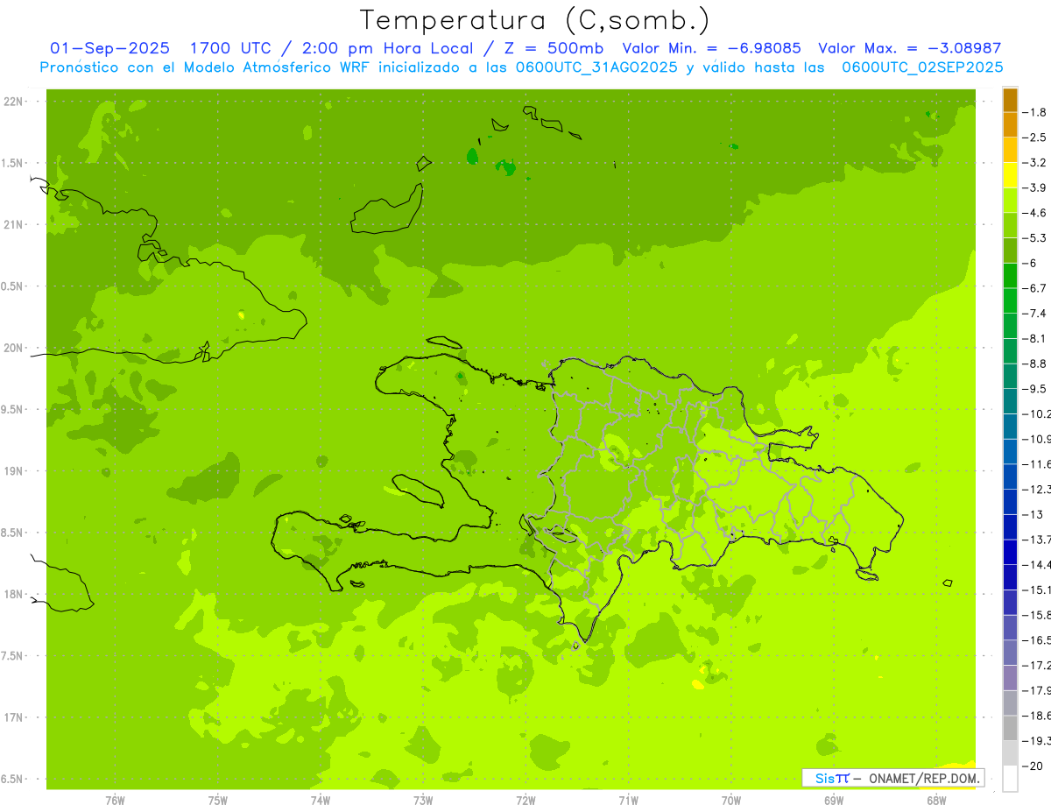Click the "Valor Max. = -3.08987" value

point(909,49)
